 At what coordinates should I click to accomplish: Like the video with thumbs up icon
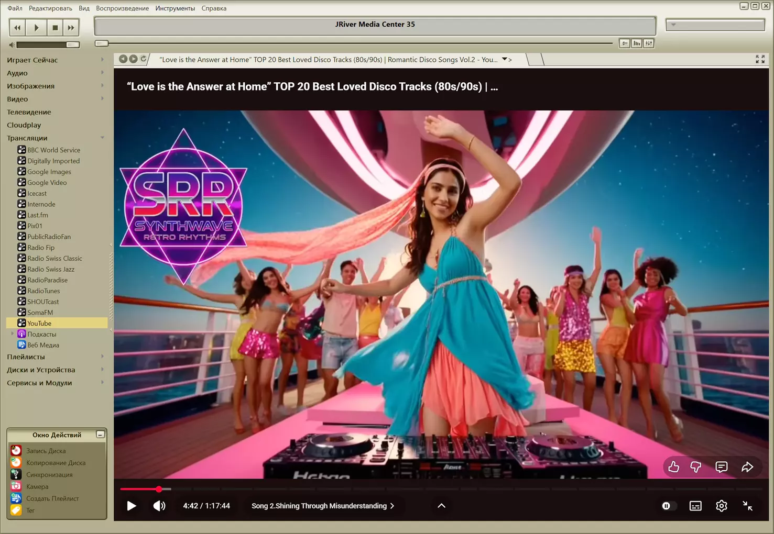tap(673, 467)
